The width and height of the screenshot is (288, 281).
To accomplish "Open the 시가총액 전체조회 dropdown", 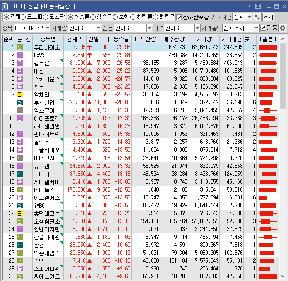I will tap(256, 28).
